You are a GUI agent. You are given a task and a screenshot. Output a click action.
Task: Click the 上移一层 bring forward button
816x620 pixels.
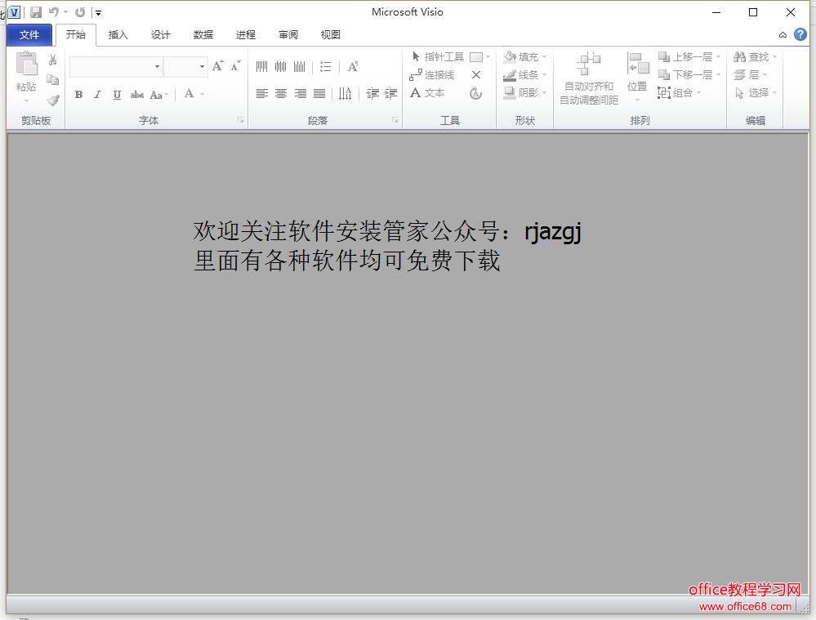click(x=689, y=56)
